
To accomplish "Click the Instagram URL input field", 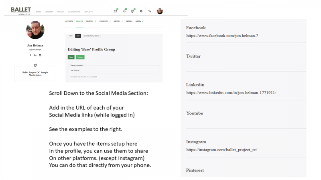I will [246, 150].
